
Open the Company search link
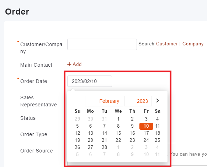point(193,44)
